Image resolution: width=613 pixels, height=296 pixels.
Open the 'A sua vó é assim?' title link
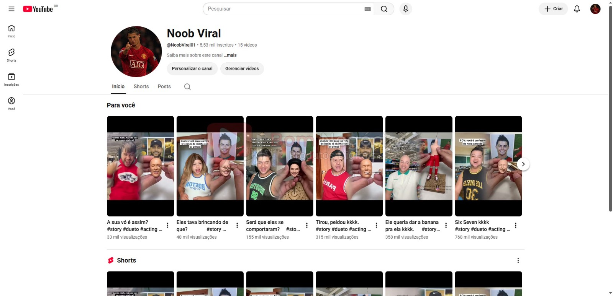coord(134,226)
